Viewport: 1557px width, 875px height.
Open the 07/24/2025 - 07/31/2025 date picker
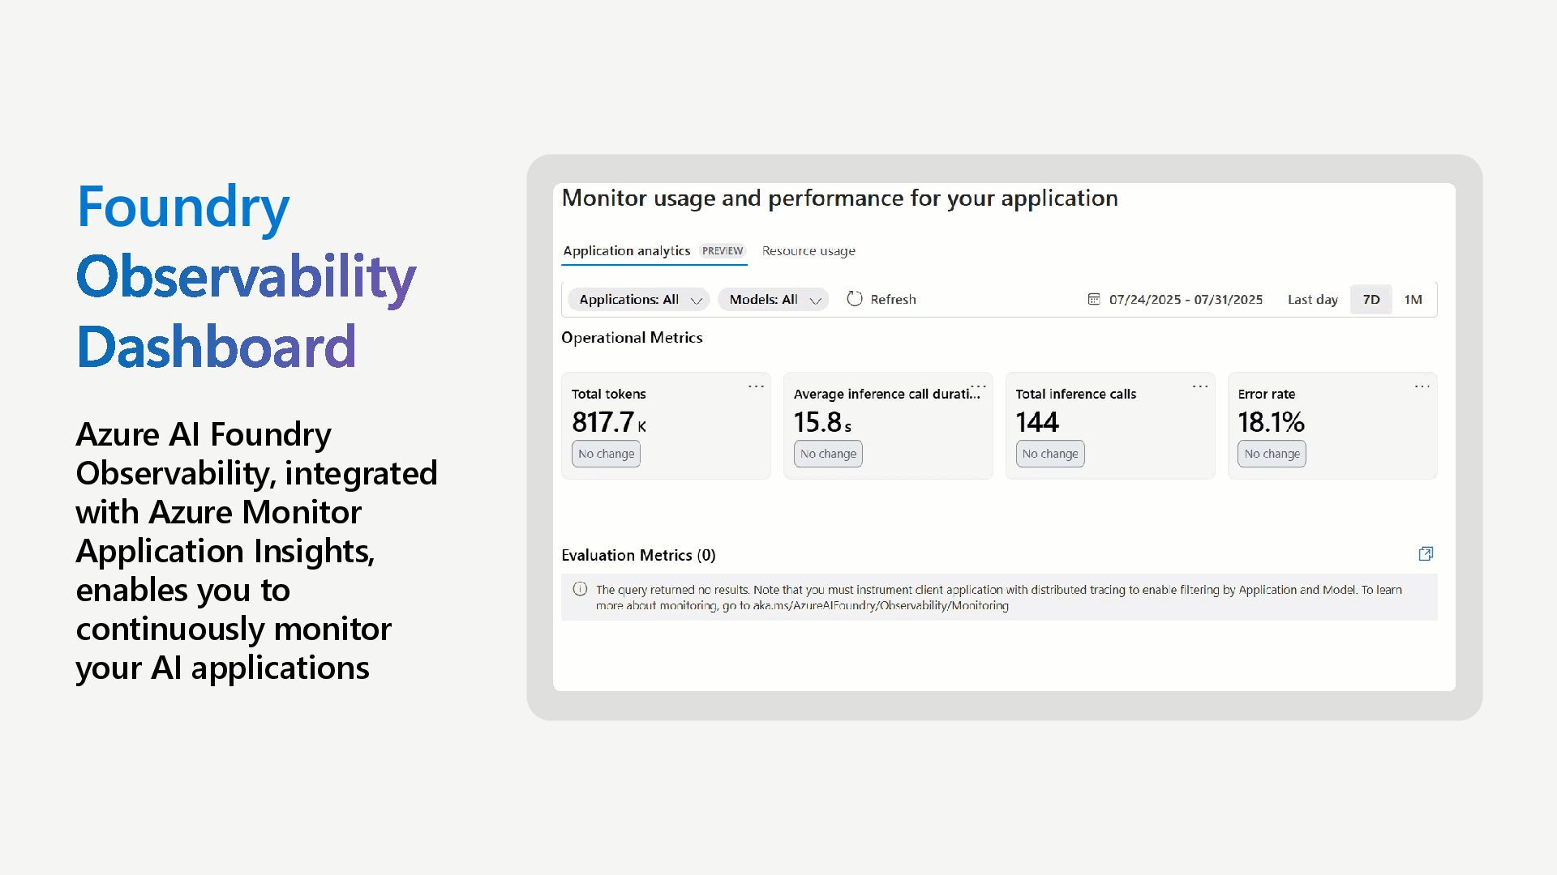(x=1185, y=299)
